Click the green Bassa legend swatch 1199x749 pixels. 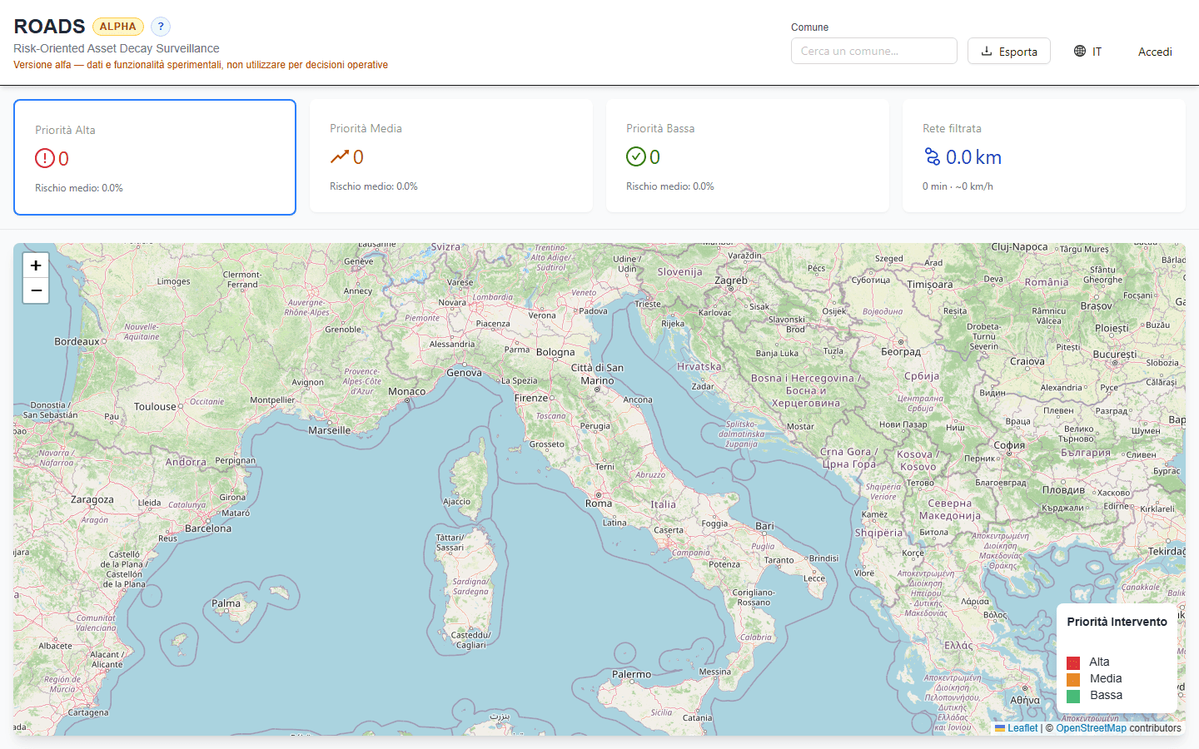tap(1073, 696)
